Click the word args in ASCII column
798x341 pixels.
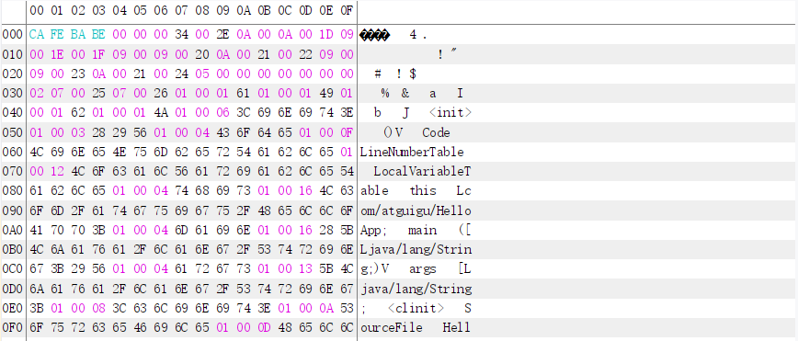pos(422,268)
